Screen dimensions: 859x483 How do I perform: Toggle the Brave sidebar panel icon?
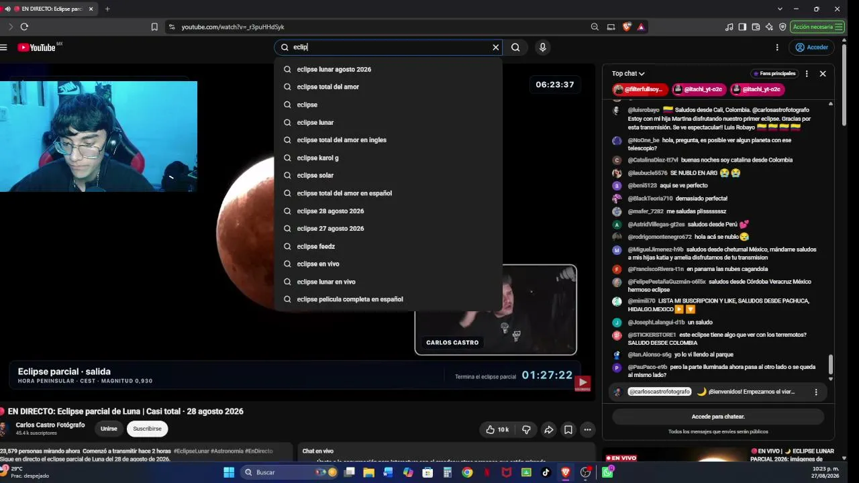coord(742,27)
